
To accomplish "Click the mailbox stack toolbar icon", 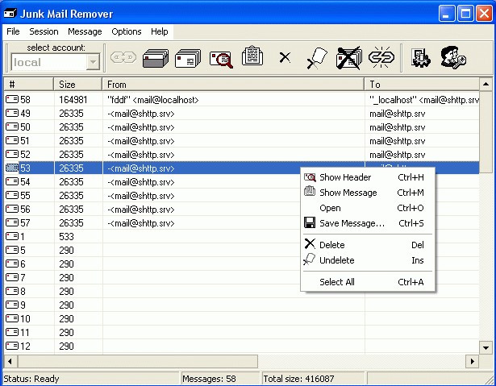I will click(x=156, y=58).
